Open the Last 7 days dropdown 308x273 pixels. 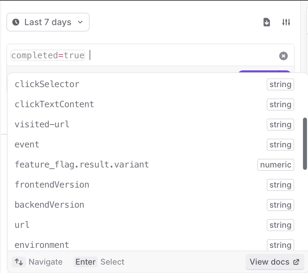coord(48,22)
